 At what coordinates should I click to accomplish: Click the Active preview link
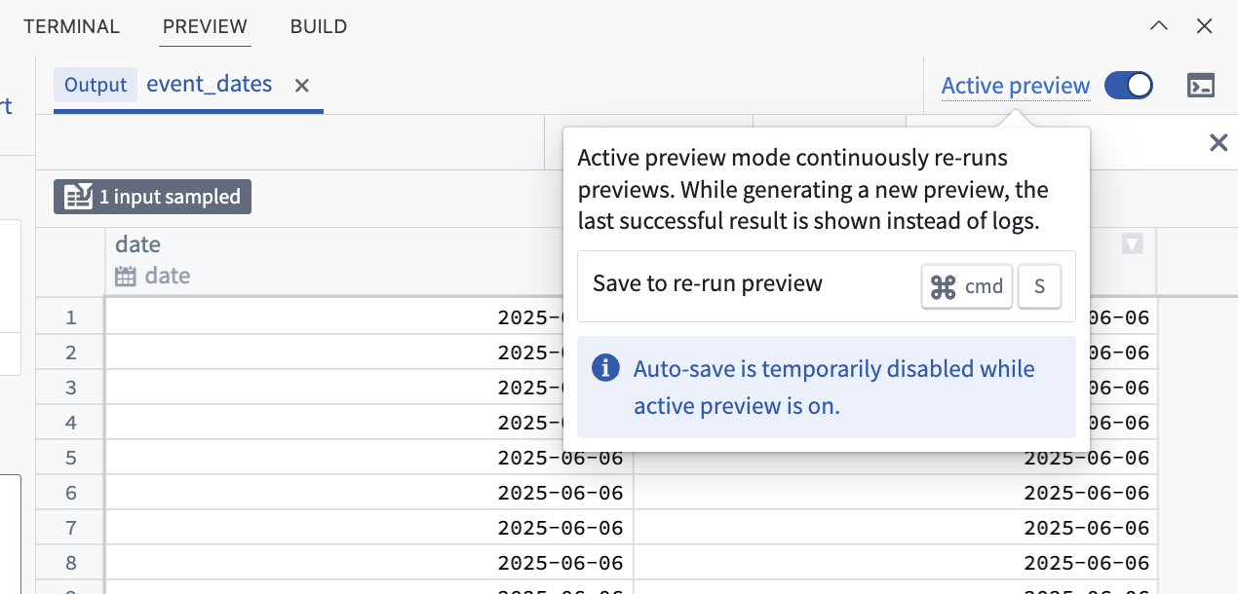[1015, 86]
